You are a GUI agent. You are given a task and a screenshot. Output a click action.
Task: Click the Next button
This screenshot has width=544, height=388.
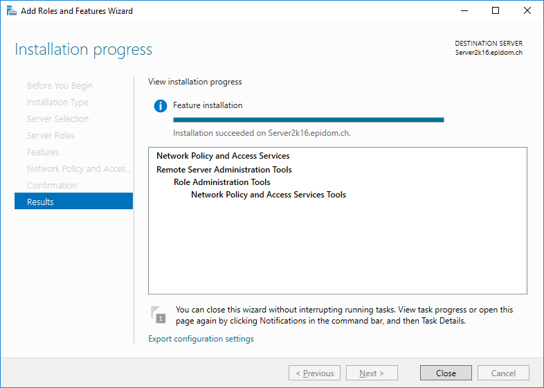[372, 373]
